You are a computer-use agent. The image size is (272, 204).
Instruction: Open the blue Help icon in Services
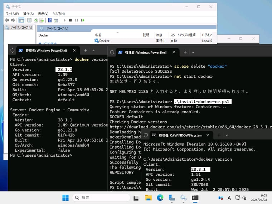click(50, 20)
